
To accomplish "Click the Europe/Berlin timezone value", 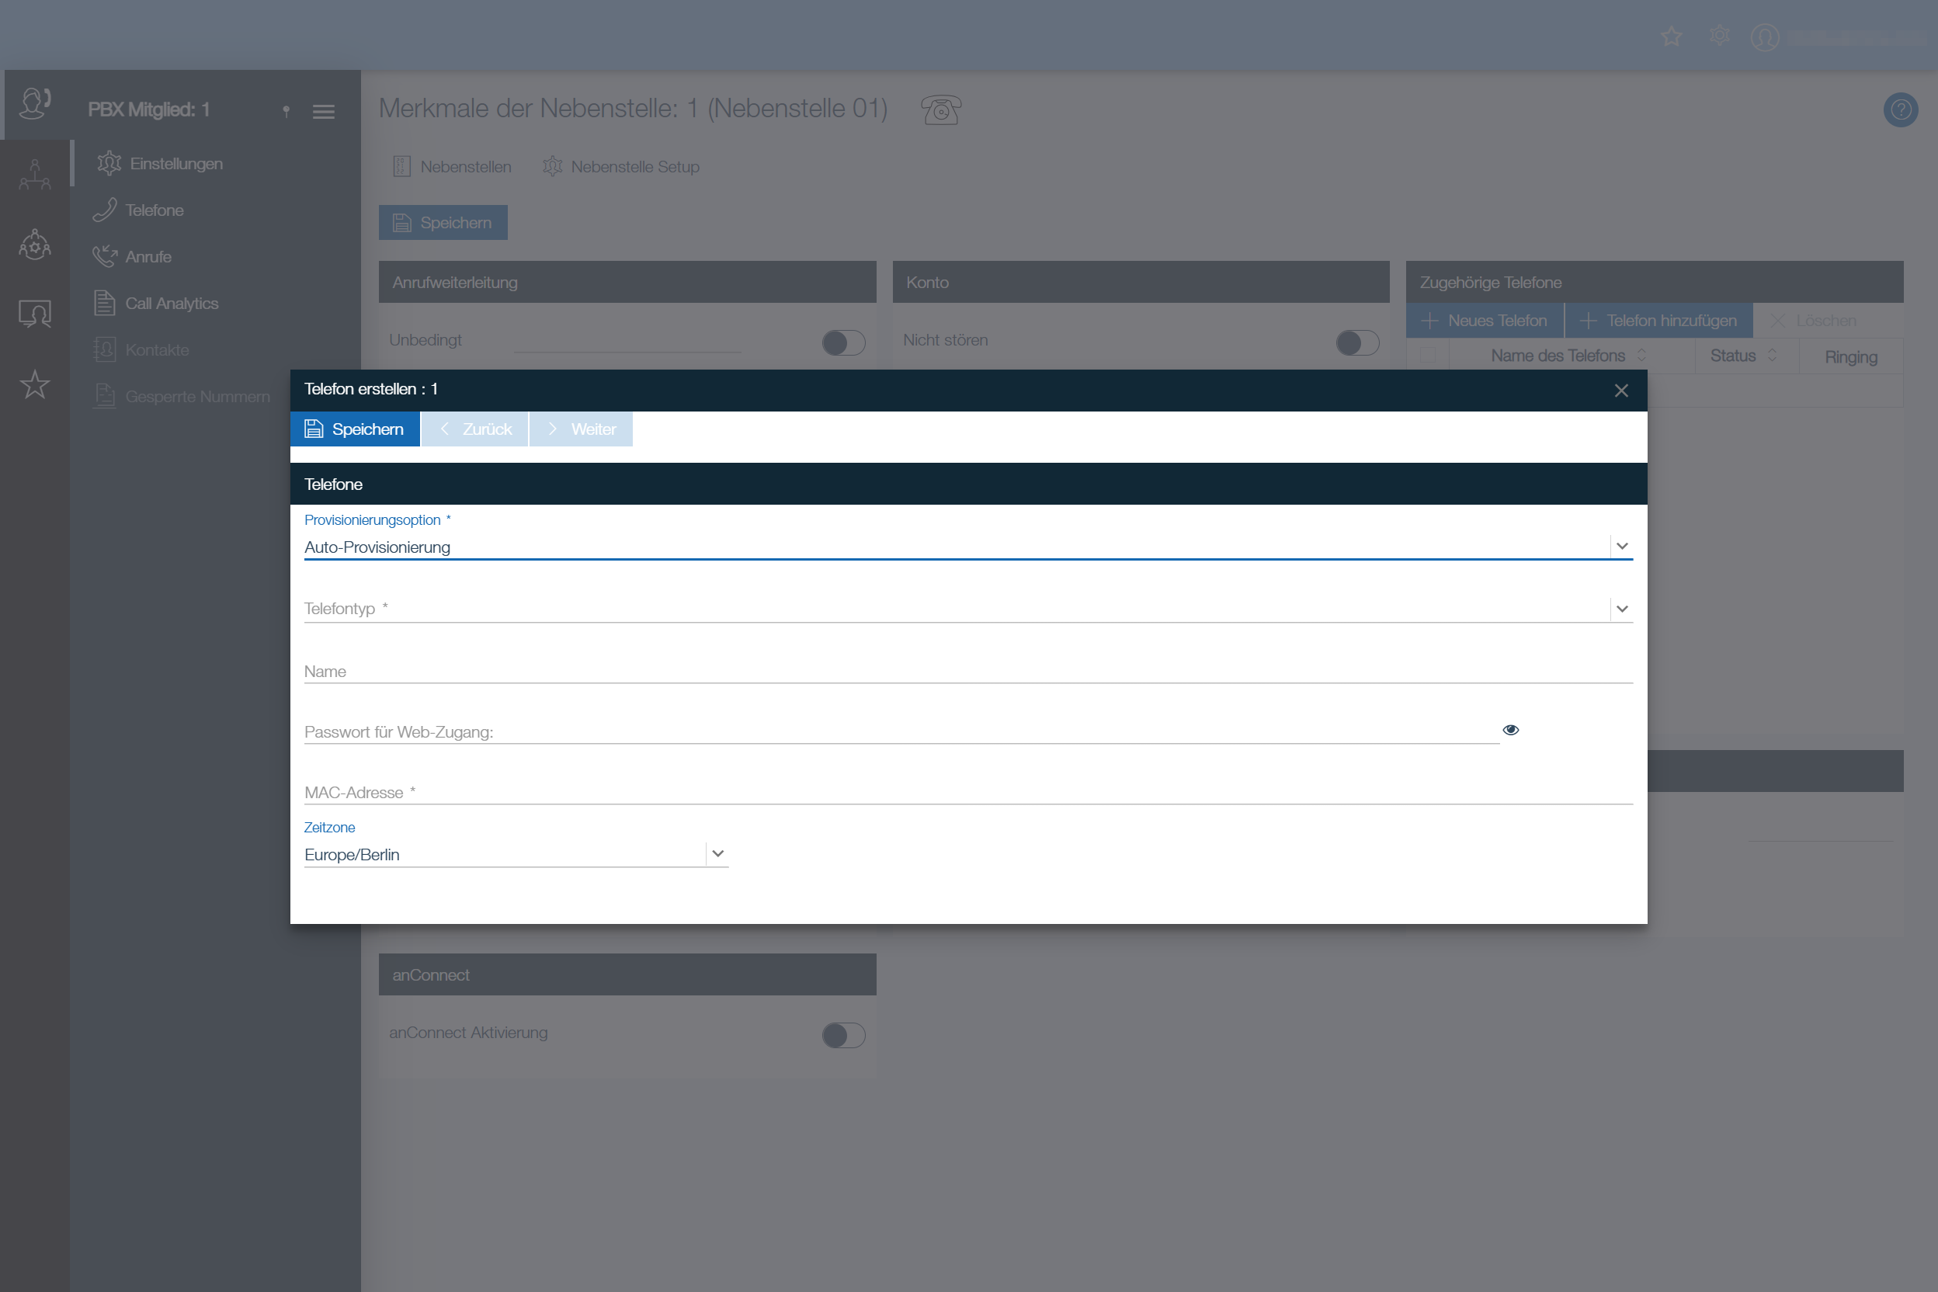I will [352, 854].
